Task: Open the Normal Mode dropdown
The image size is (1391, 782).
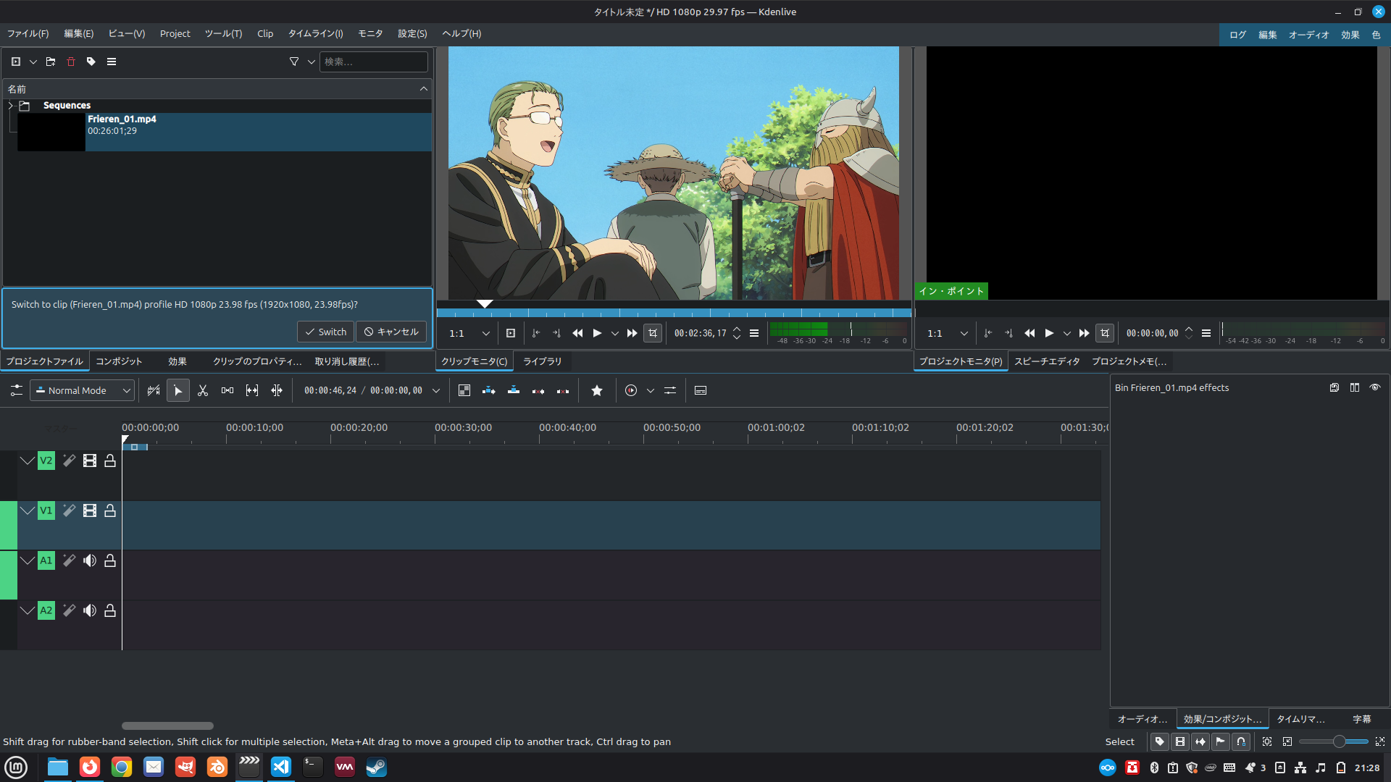Action: pyautogui.click(x=82, y=390)
